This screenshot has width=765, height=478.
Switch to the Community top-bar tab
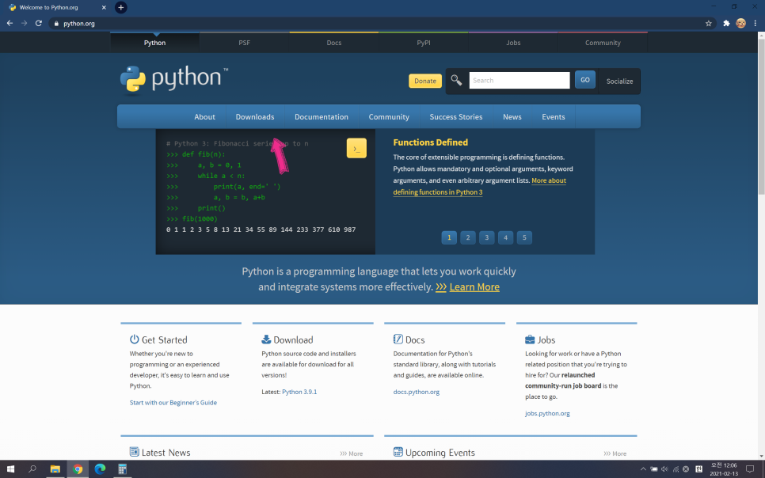(603, 43)
